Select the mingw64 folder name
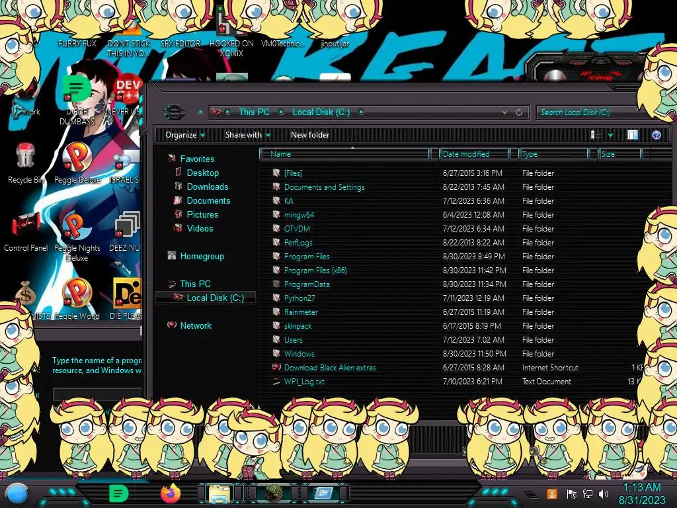This screenshot has height=508, width=677. (299, 215)
